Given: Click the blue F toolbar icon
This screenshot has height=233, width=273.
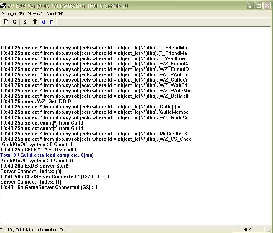Looking at the screenshot, I should (x=51, y=22).
